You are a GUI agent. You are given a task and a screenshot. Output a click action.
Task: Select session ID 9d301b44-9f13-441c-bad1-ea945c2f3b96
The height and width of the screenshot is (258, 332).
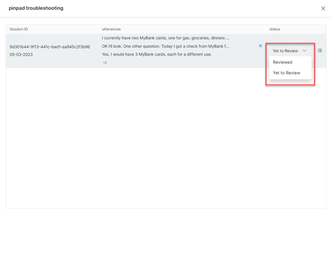pyautogui.click(x=50, y=47)
